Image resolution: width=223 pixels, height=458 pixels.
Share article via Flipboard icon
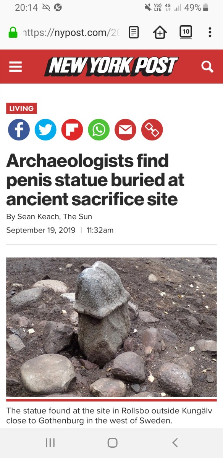tap(72, 130)
